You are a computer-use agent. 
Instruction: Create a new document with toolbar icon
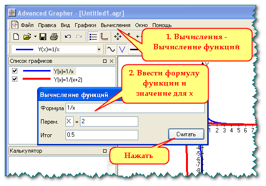coord(16,37)
